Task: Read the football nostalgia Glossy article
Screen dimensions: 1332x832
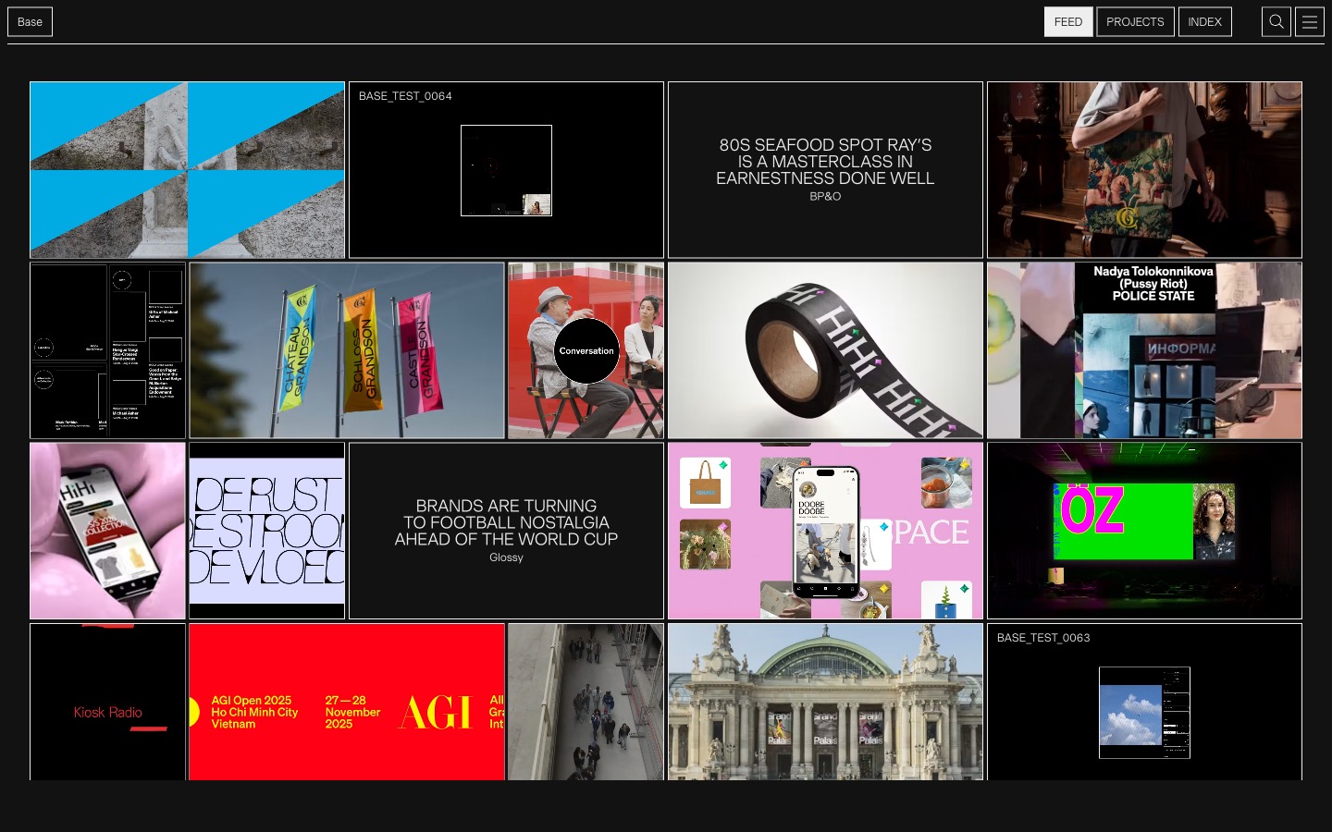Action: [506, 531]
